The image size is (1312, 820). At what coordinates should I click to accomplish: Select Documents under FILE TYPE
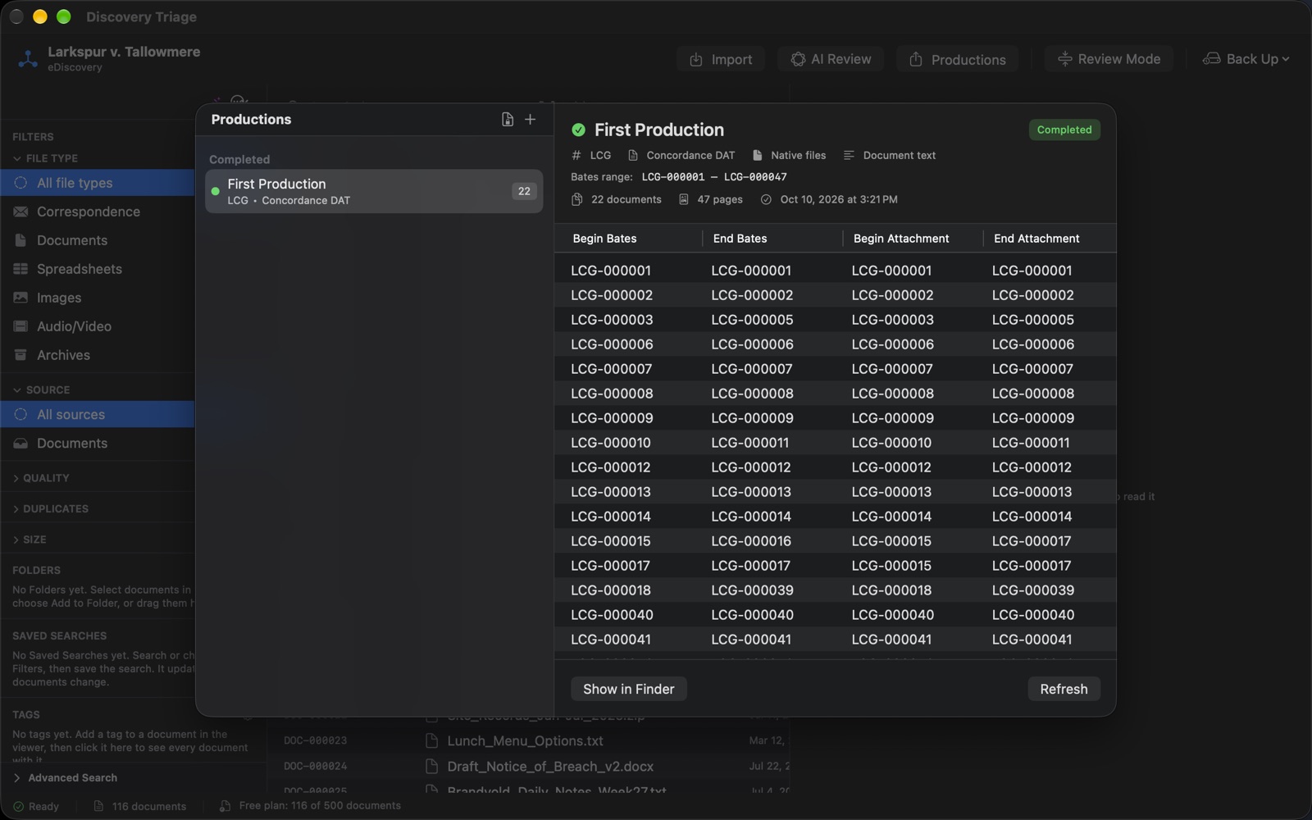98,240
